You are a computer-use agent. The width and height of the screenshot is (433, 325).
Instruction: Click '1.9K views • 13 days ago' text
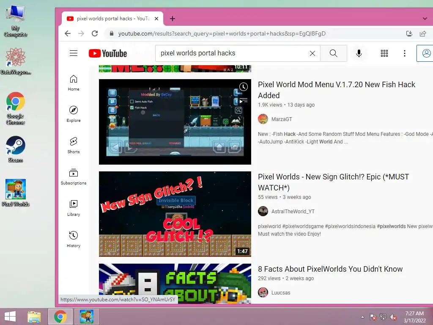[286, 105]
